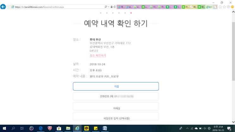
Task: Click the location name '롯데 부산'
Action: pos(95,39)
